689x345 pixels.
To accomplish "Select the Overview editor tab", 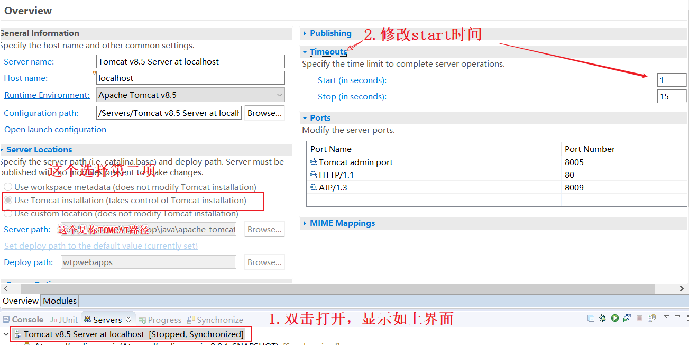I will click(x=21, y=301).
